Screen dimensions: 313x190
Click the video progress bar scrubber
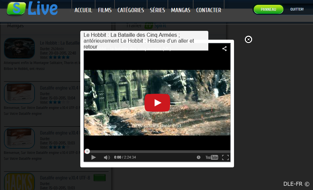[87, 151]
